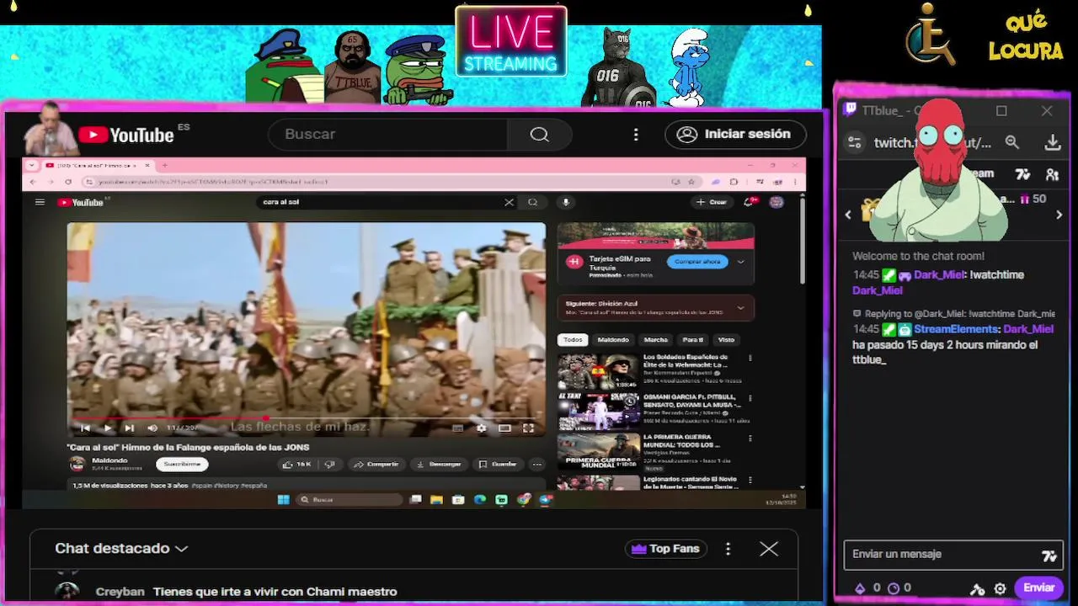Click the Compartir share button
Screen dimensions: 1078x606
(x=376, y=464)
